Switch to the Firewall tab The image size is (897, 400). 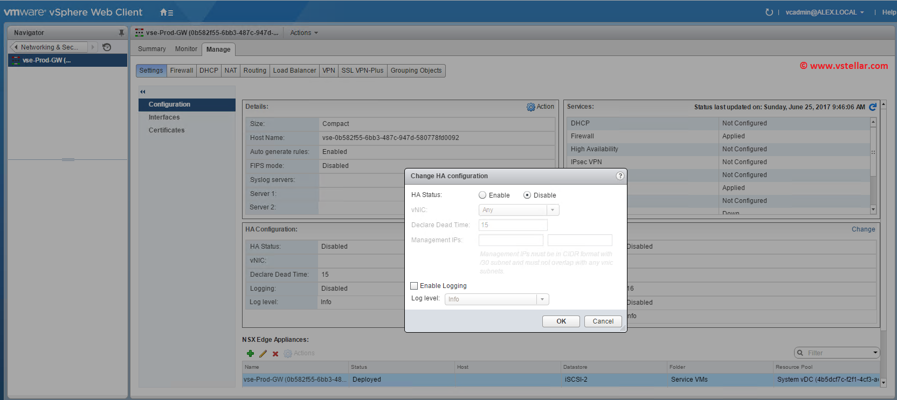181,71
